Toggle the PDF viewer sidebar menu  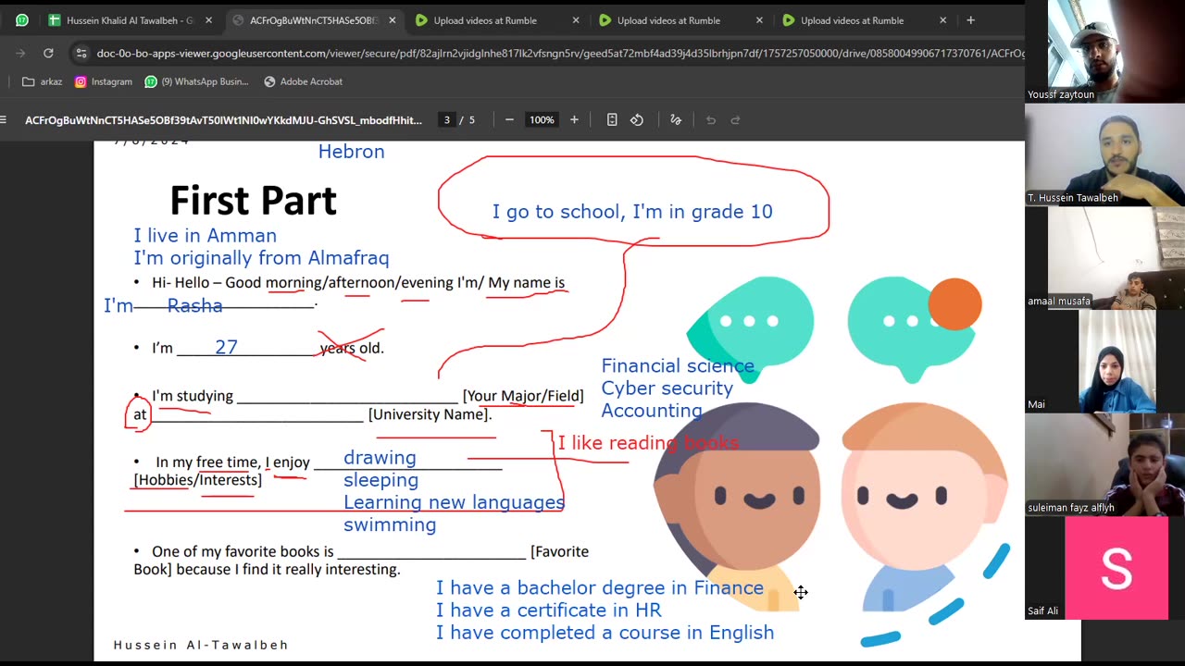point(4,120)
